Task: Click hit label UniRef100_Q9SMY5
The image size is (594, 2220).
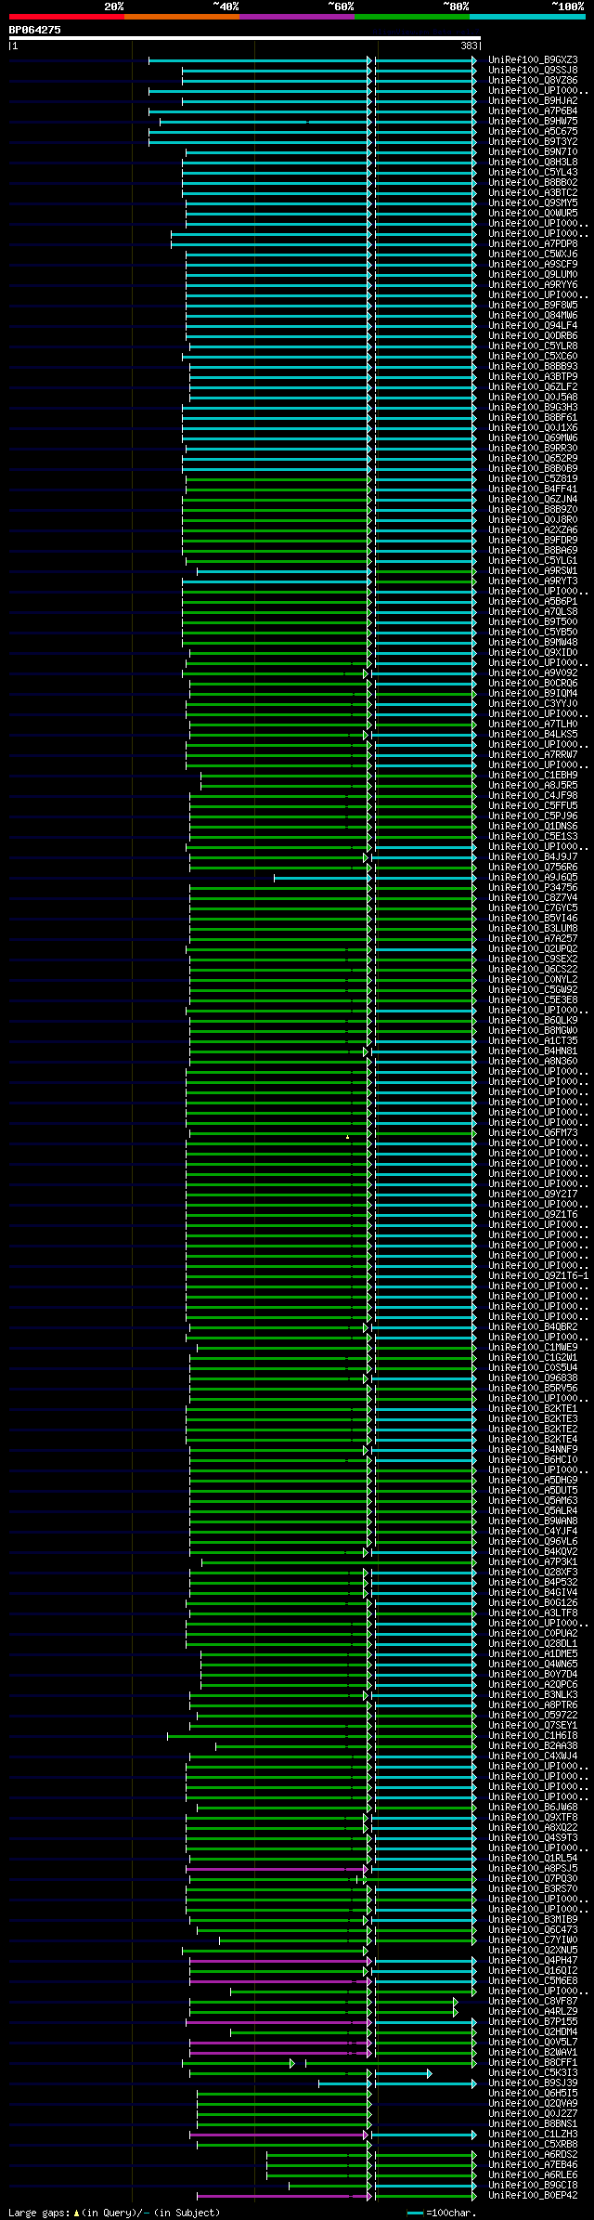Action: 533,203
